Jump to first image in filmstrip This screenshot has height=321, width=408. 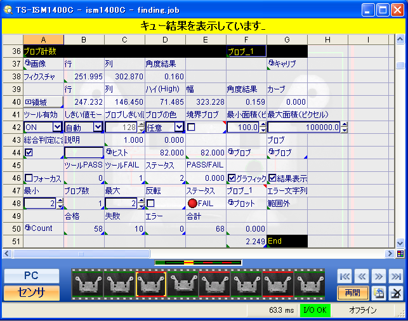345,276
